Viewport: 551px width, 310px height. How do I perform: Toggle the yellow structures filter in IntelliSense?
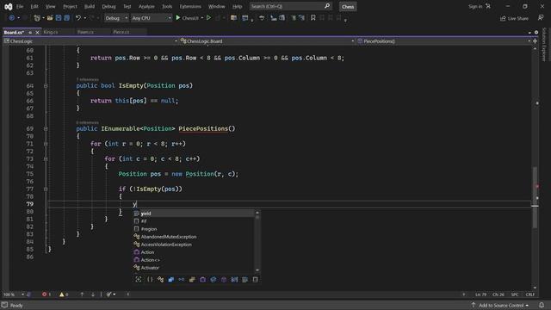[192, 279]
